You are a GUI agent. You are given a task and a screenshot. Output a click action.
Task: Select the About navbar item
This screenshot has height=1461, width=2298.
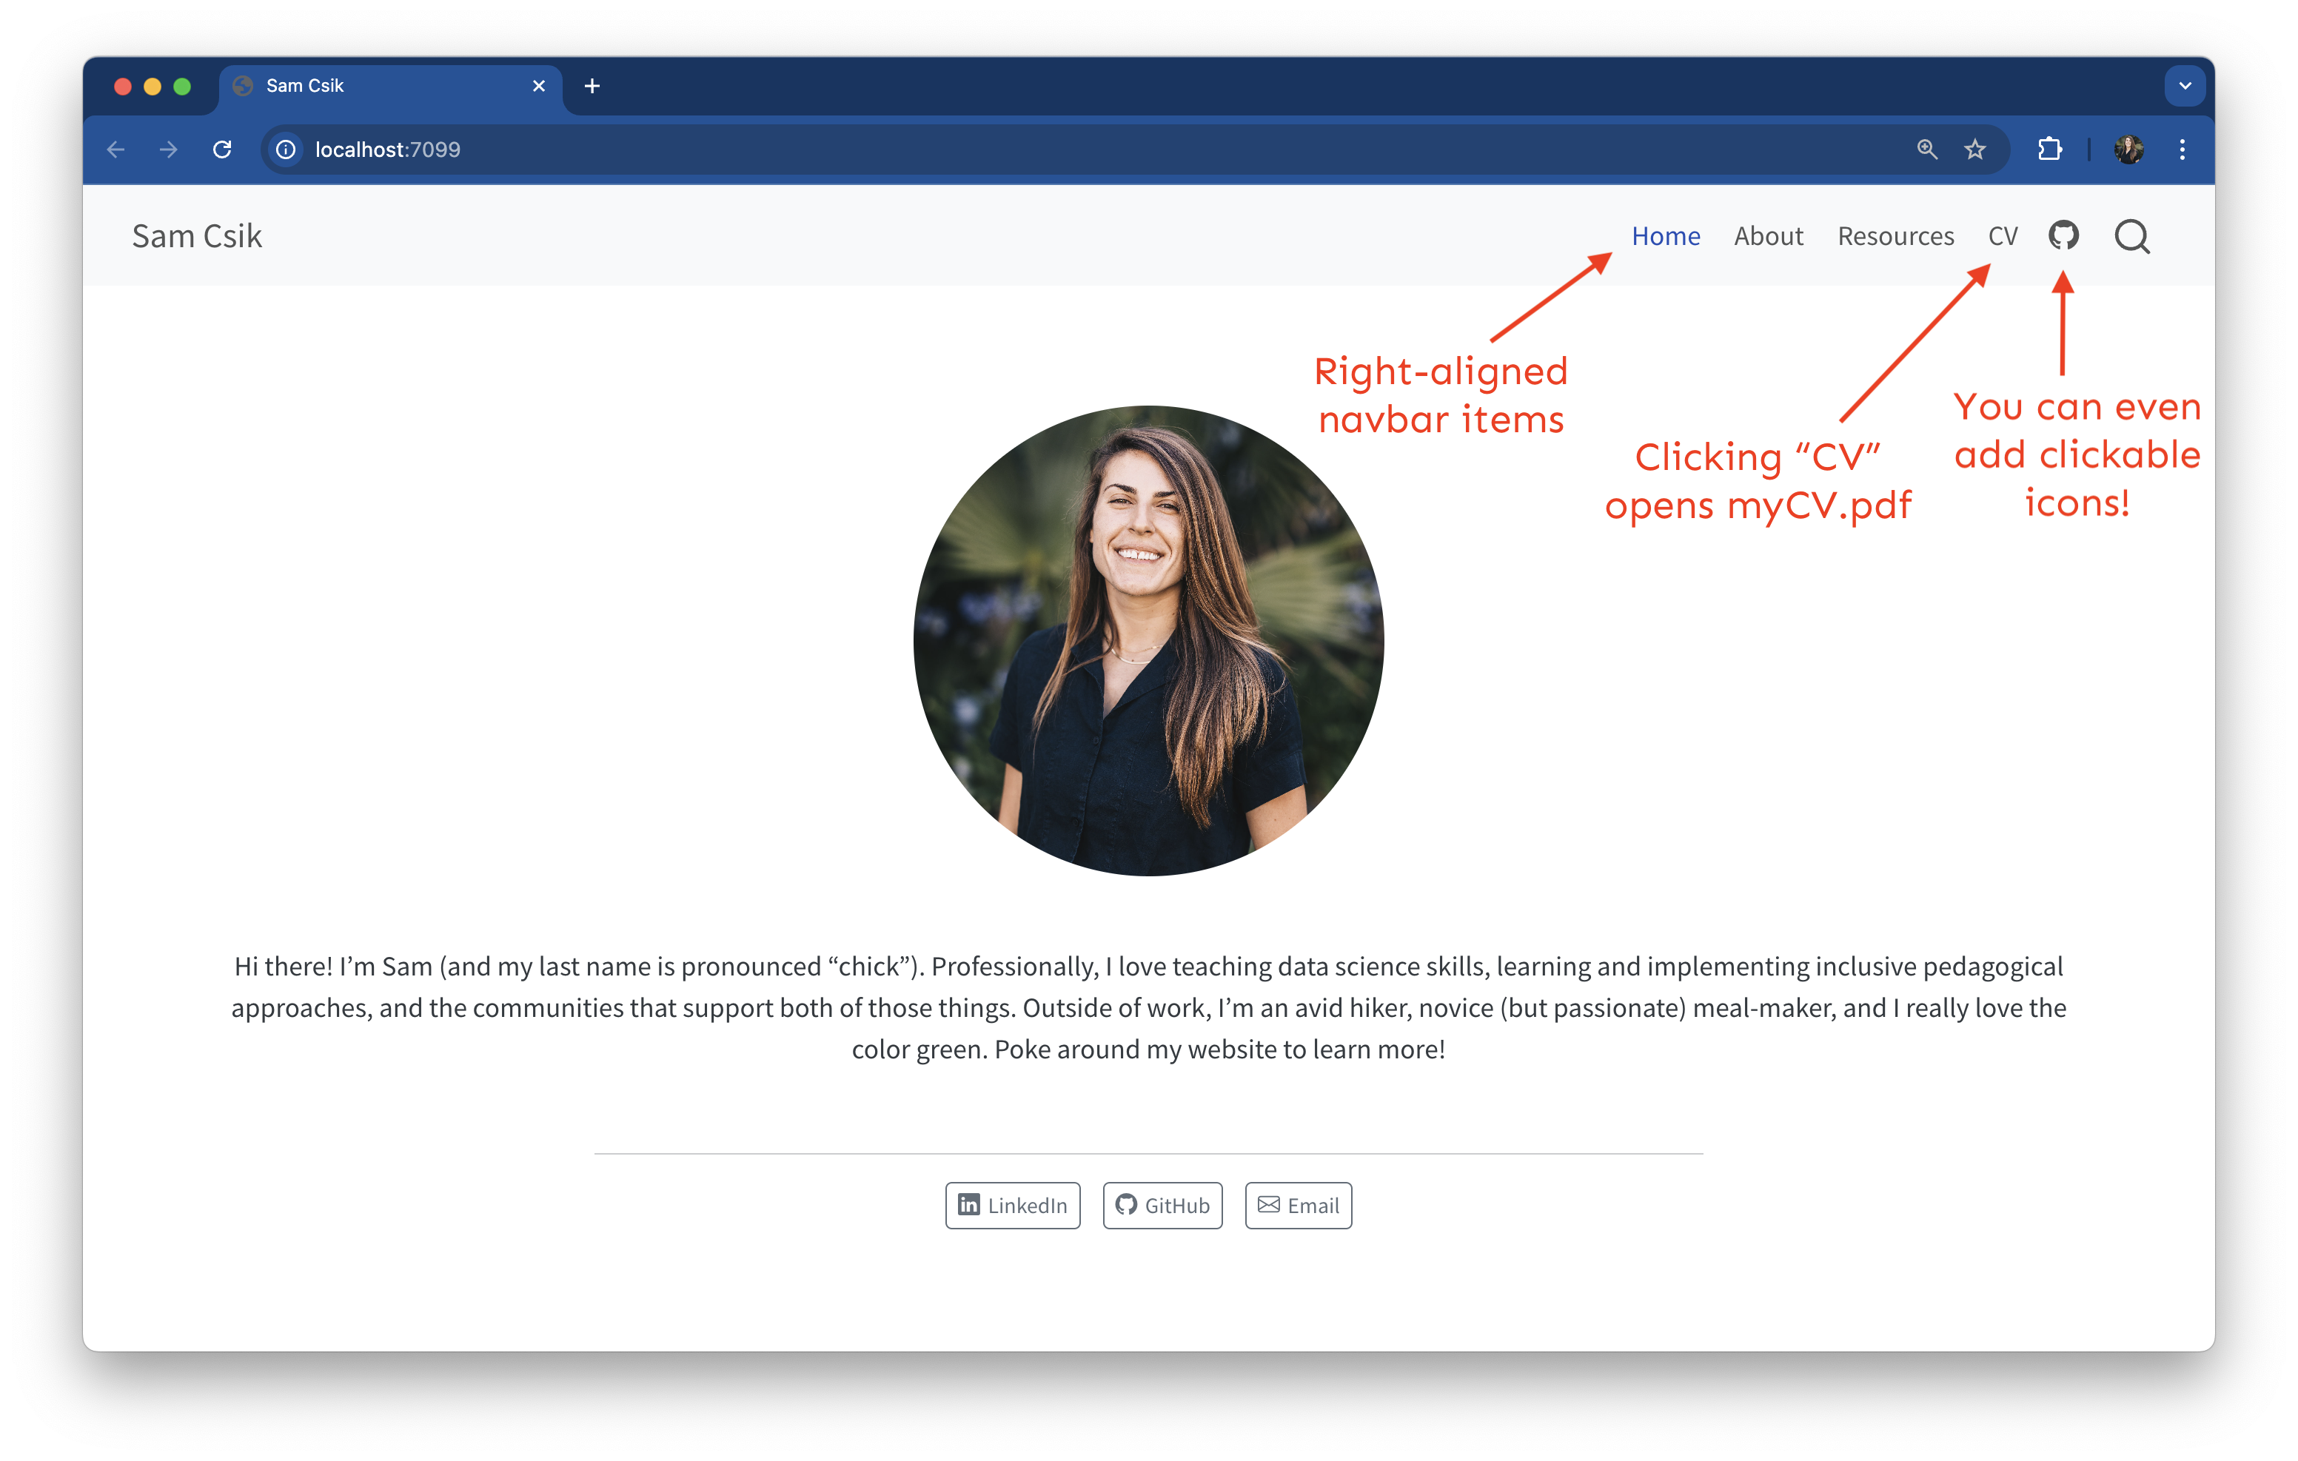pos(1769,237)
